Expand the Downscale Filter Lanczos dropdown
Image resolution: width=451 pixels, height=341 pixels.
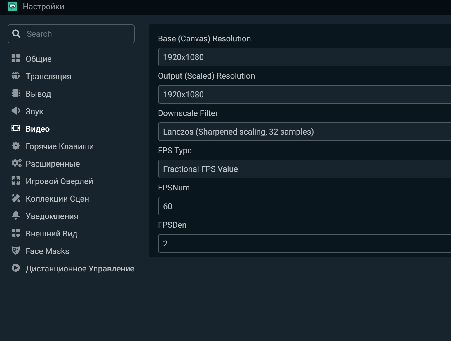coord(304,132)
